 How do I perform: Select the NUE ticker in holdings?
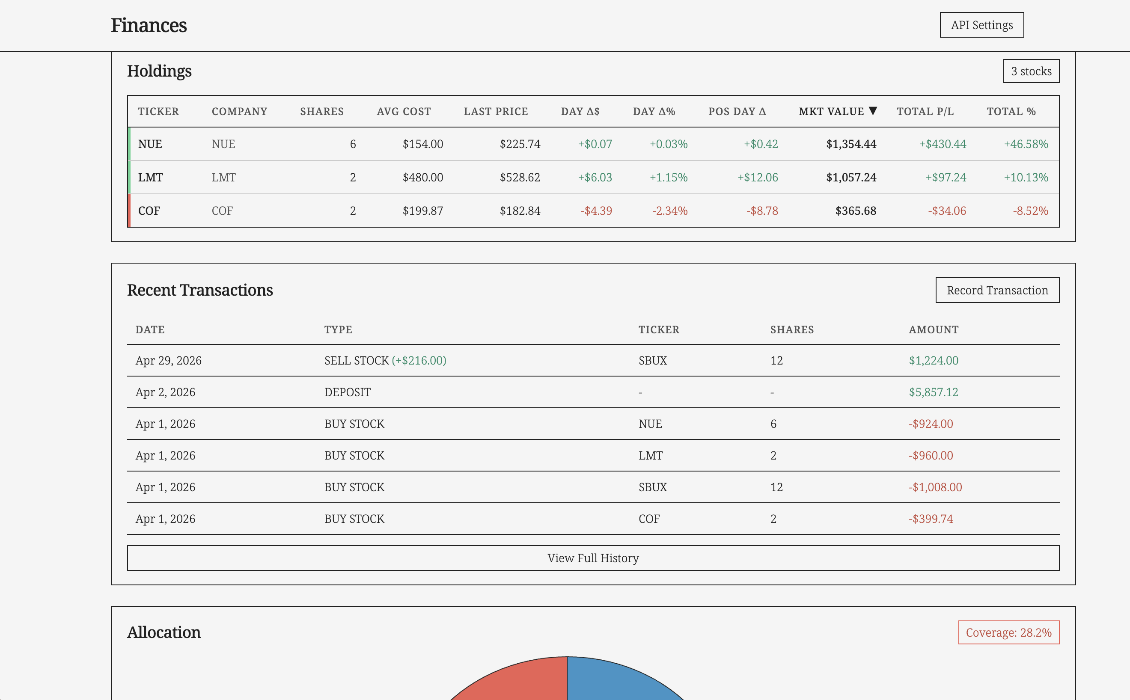pyautogui.click(x=150, y=144)
